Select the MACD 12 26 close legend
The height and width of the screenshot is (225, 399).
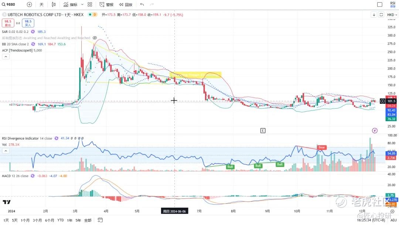click(15, 176)
